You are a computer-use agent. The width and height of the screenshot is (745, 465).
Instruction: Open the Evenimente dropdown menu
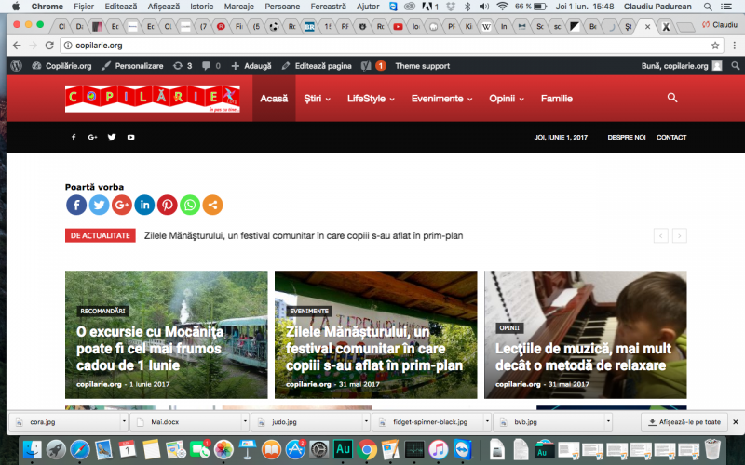pos(441,99)
